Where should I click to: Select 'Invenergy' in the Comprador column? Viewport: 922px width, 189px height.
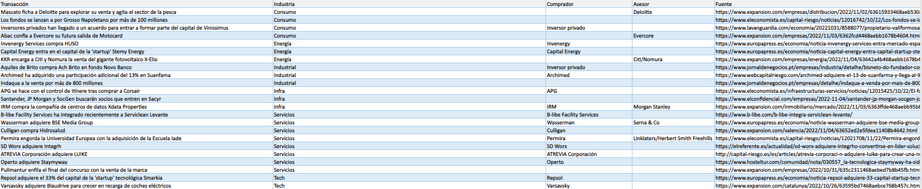pyautogui.click(x=589, y=43)
